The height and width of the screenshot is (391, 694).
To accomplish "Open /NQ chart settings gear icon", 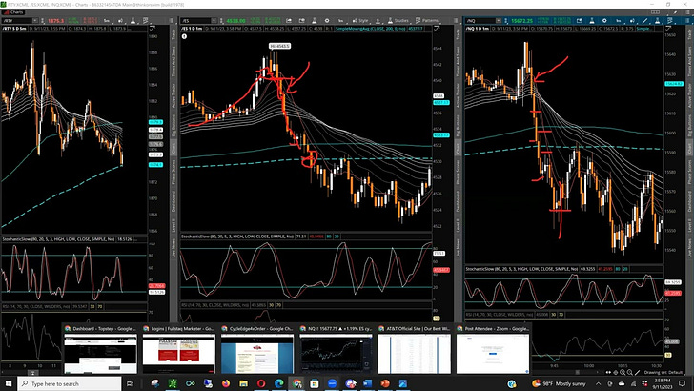I will pos(604,20).
